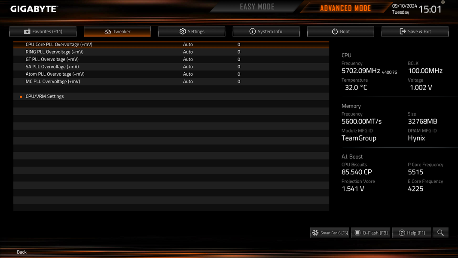Click Advanced Mode header
Image resolution: width=458 pixels, height=258 pixels.
point(345,8)
